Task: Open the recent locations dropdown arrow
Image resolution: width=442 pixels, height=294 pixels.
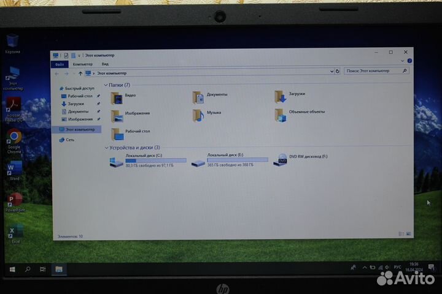Action: tap(74, 73)
